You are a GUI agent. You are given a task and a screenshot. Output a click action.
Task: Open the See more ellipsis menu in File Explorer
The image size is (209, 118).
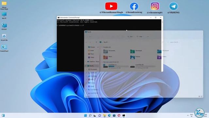tap(148, 36)
